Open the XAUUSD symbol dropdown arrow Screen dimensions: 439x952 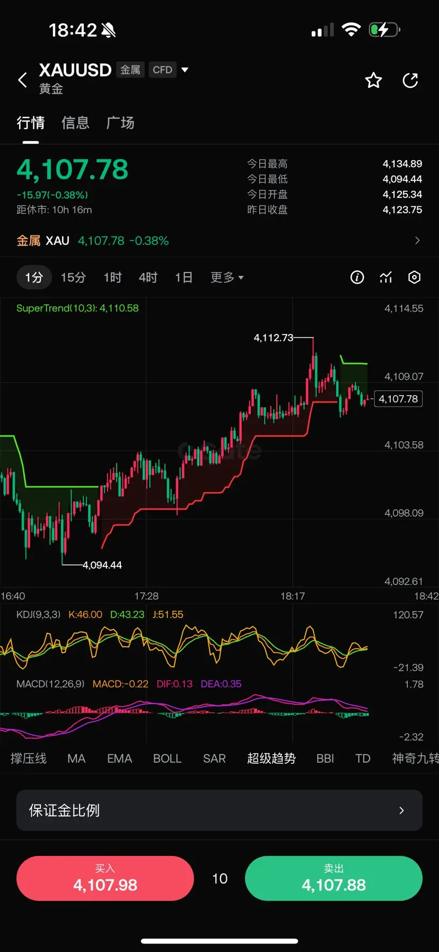coord(185,69)
